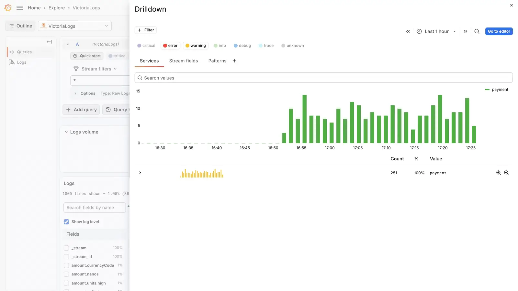
Task: Collapse the Outline sidebar panel
Action: coord(49,42)
